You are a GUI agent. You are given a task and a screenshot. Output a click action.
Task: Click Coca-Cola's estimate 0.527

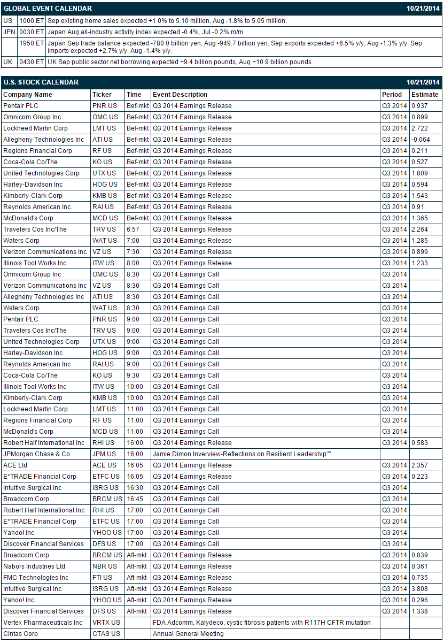(419, 162)
